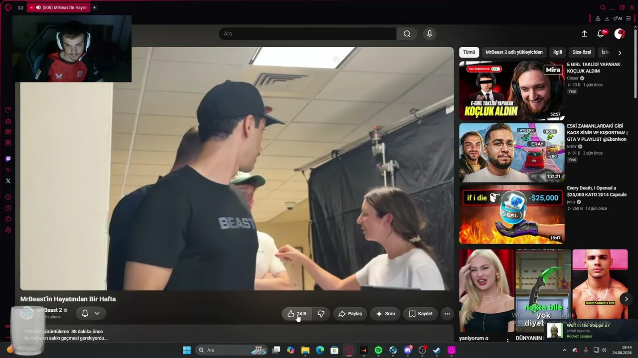Open the Opera AI assistant button
Viewport: 638px width, 358px height.
pyautogui.click(x=618, y=18)
